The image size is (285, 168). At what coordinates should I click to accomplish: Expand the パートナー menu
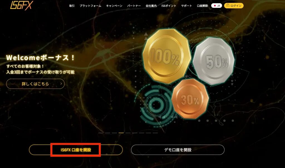134,6
